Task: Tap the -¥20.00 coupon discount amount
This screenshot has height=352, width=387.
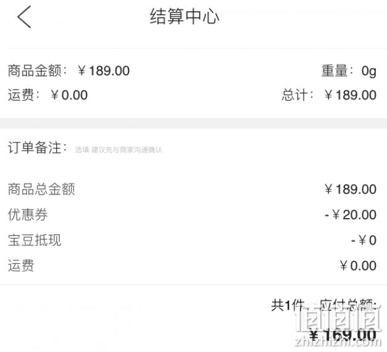Action: pyautogui.click(x=351, y=215)
